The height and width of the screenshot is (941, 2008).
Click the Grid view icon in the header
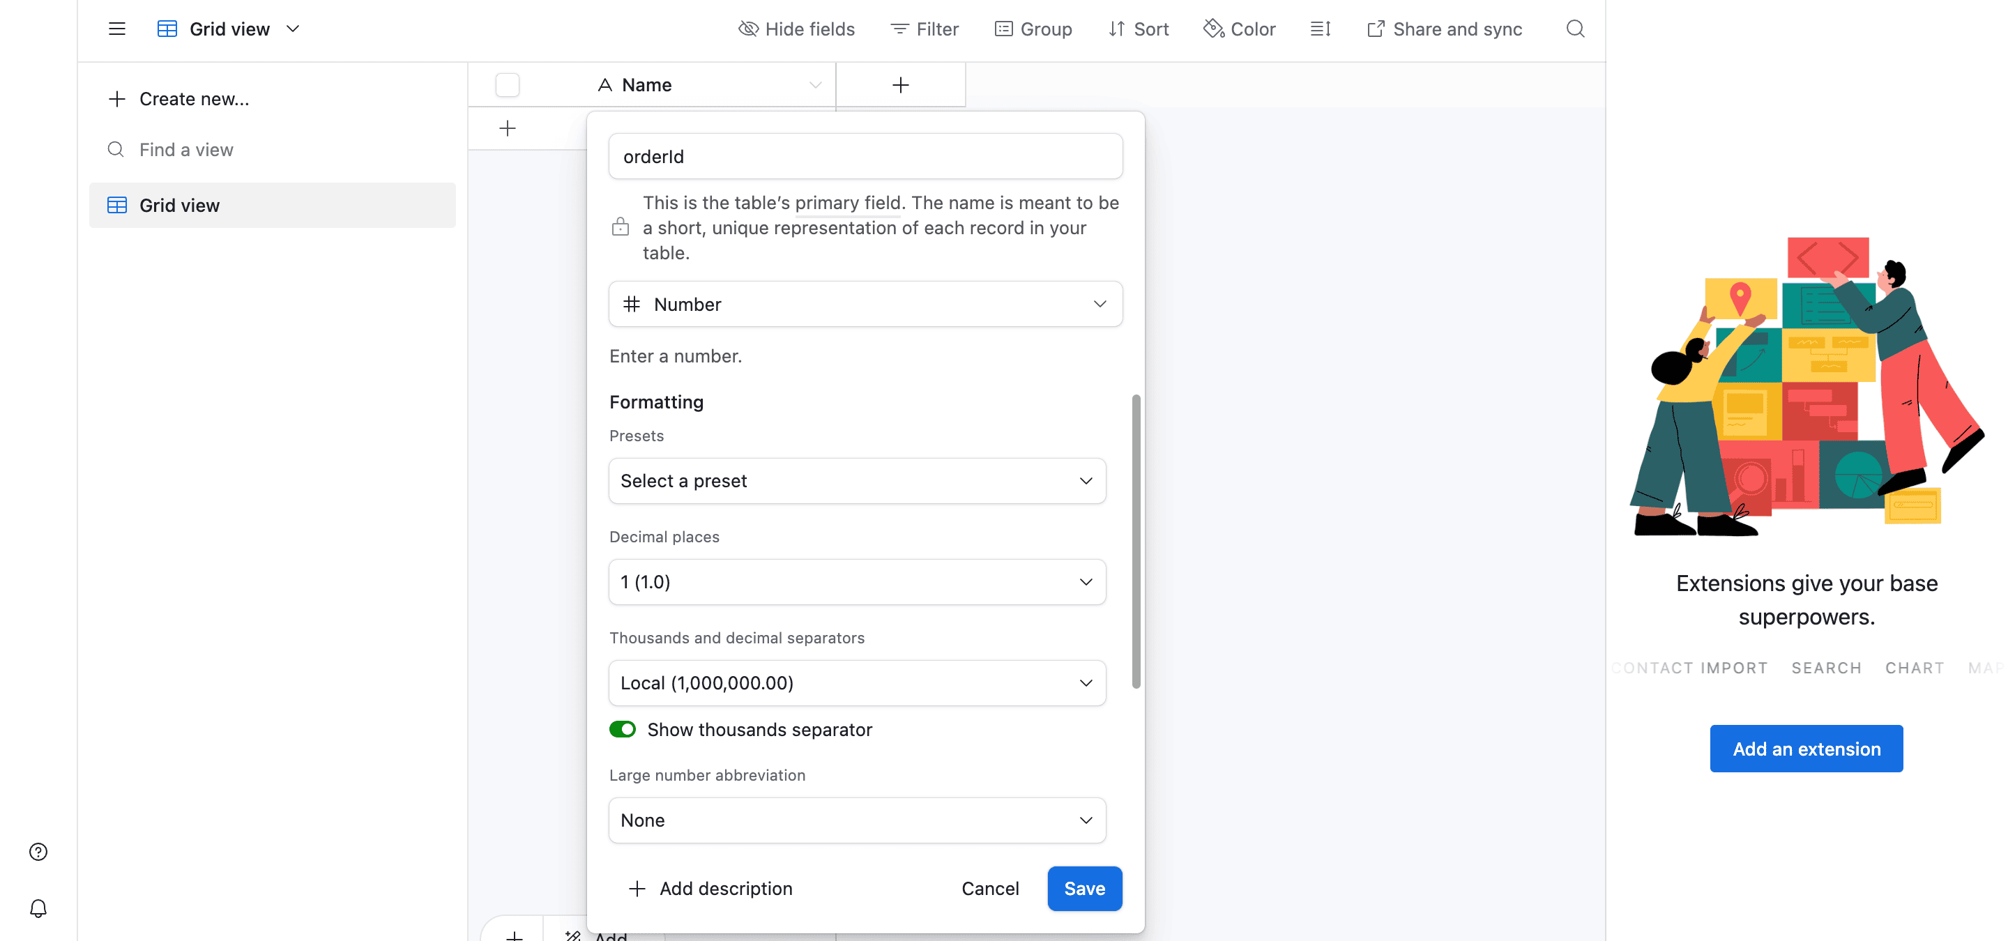tap(167, 29)
